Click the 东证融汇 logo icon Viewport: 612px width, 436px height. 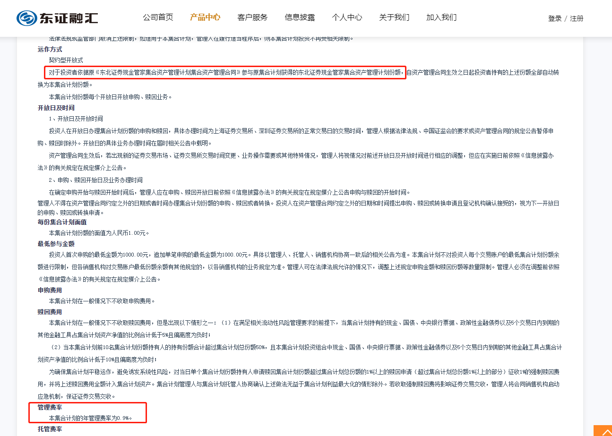pyautogui.click(x=27, y=18)
